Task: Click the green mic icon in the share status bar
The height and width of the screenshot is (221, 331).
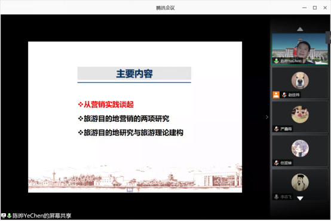Action: [9, 216]
